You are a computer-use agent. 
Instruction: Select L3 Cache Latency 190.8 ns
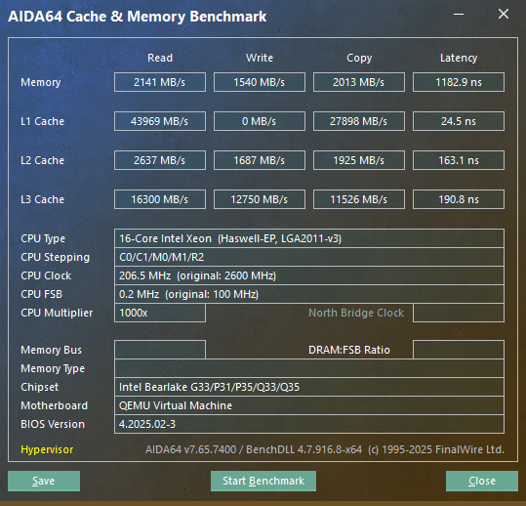[459, 199]
